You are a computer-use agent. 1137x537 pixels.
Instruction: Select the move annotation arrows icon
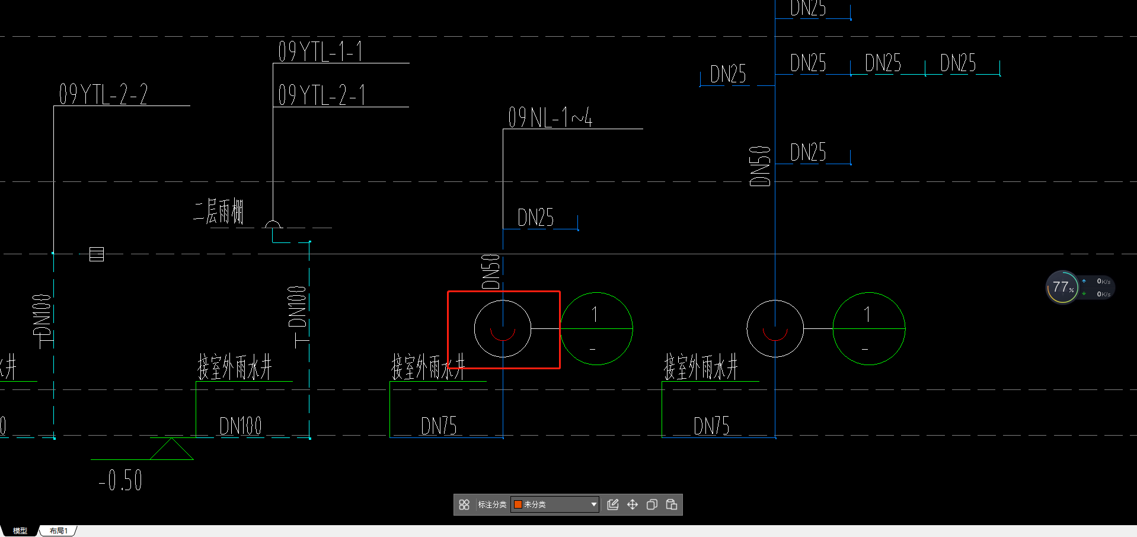pyautogui.click(x=633, y=504)
